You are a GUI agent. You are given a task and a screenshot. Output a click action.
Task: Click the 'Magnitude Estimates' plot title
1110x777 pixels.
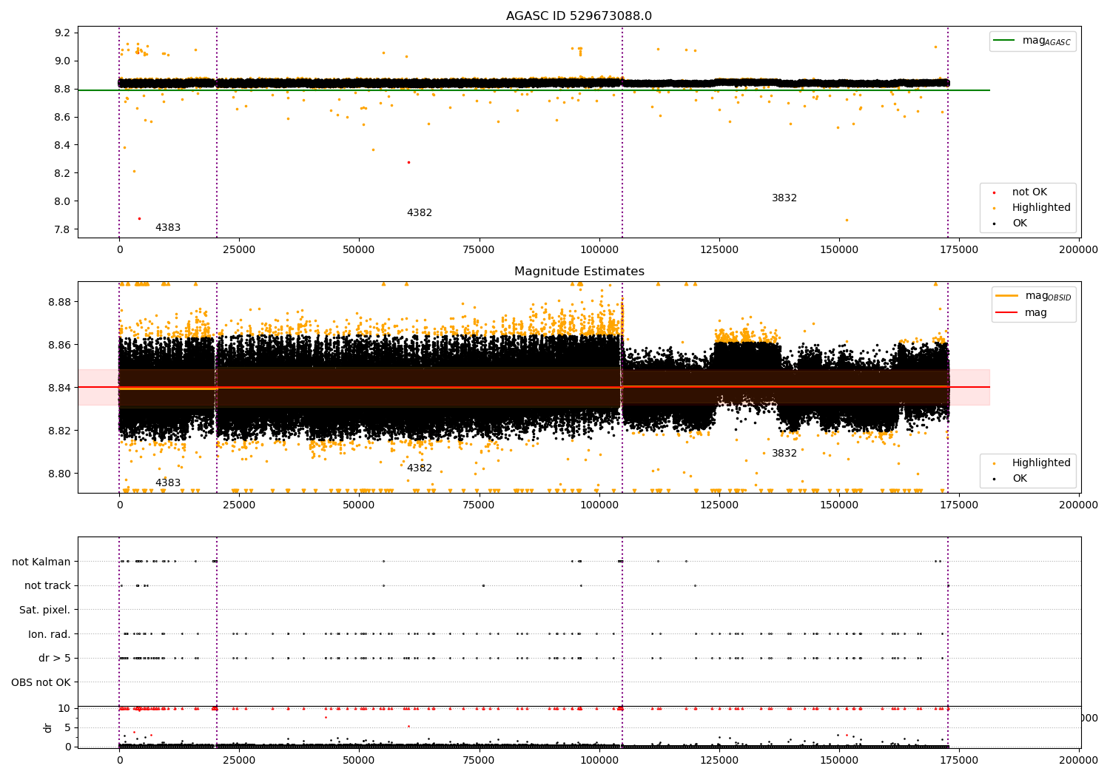coord(579,272)
